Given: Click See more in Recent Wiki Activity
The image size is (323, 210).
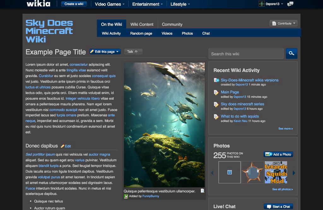Looking at the screenshot, I should point(285,129).
